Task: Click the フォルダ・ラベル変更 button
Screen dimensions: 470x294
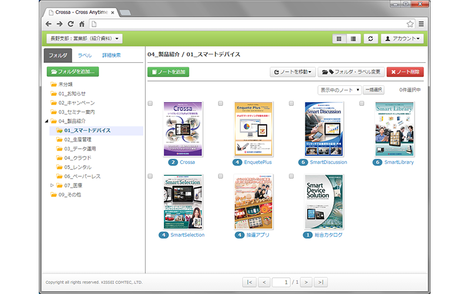Action: [x=351, y=72]
